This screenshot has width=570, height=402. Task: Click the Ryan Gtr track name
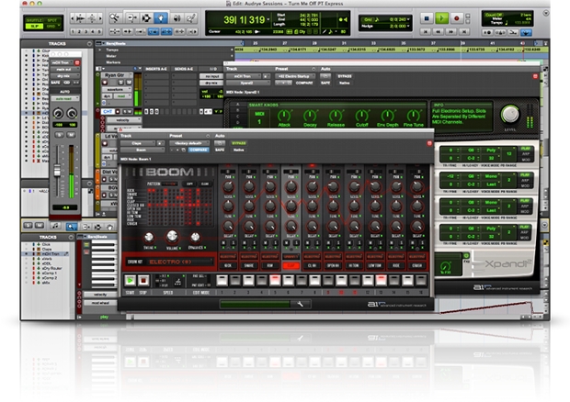[115, 75]
